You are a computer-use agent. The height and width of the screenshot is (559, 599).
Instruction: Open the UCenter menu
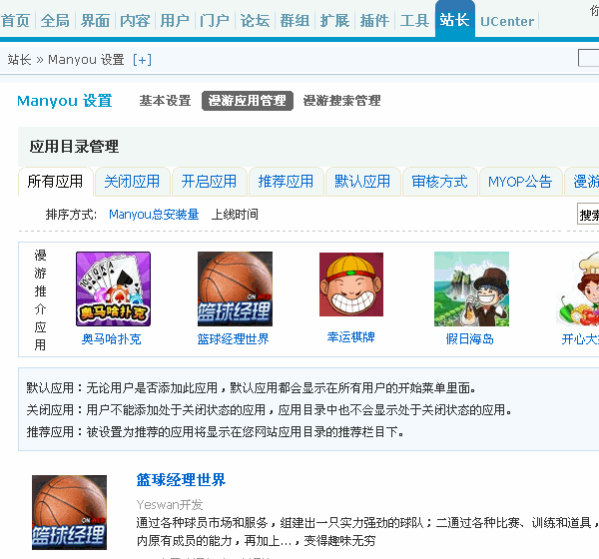pos(507,21)
